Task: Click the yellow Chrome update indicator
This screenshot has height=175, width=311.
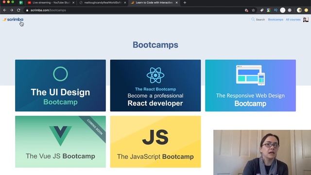Action: tap(306, 10)
